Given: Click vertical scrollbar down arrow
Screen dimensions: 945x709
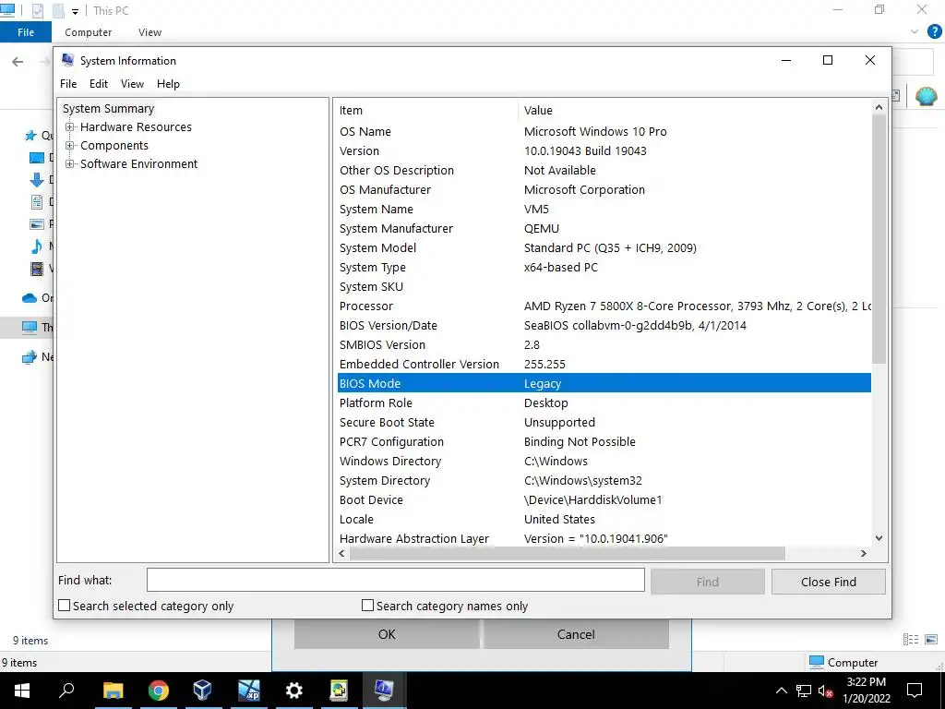Looking at the screenshot, I should [x=879, y=538].
